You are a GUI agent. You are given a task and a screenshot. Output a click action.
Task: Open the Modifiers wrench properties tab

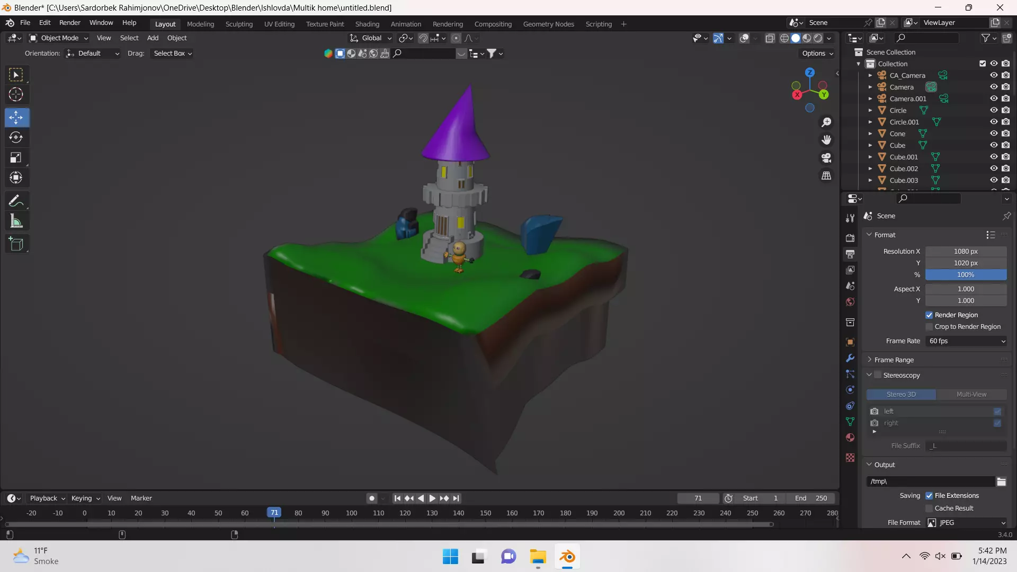850,358
